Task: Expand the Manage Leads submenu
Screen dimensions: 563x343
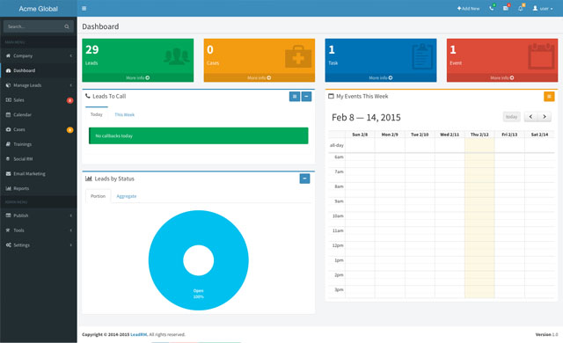Action: 70,85
